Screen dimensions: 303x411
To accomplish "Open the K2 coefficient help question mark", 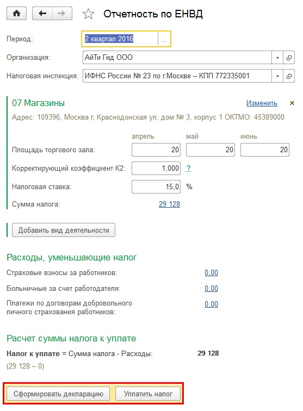I will [x=188, y=168].
